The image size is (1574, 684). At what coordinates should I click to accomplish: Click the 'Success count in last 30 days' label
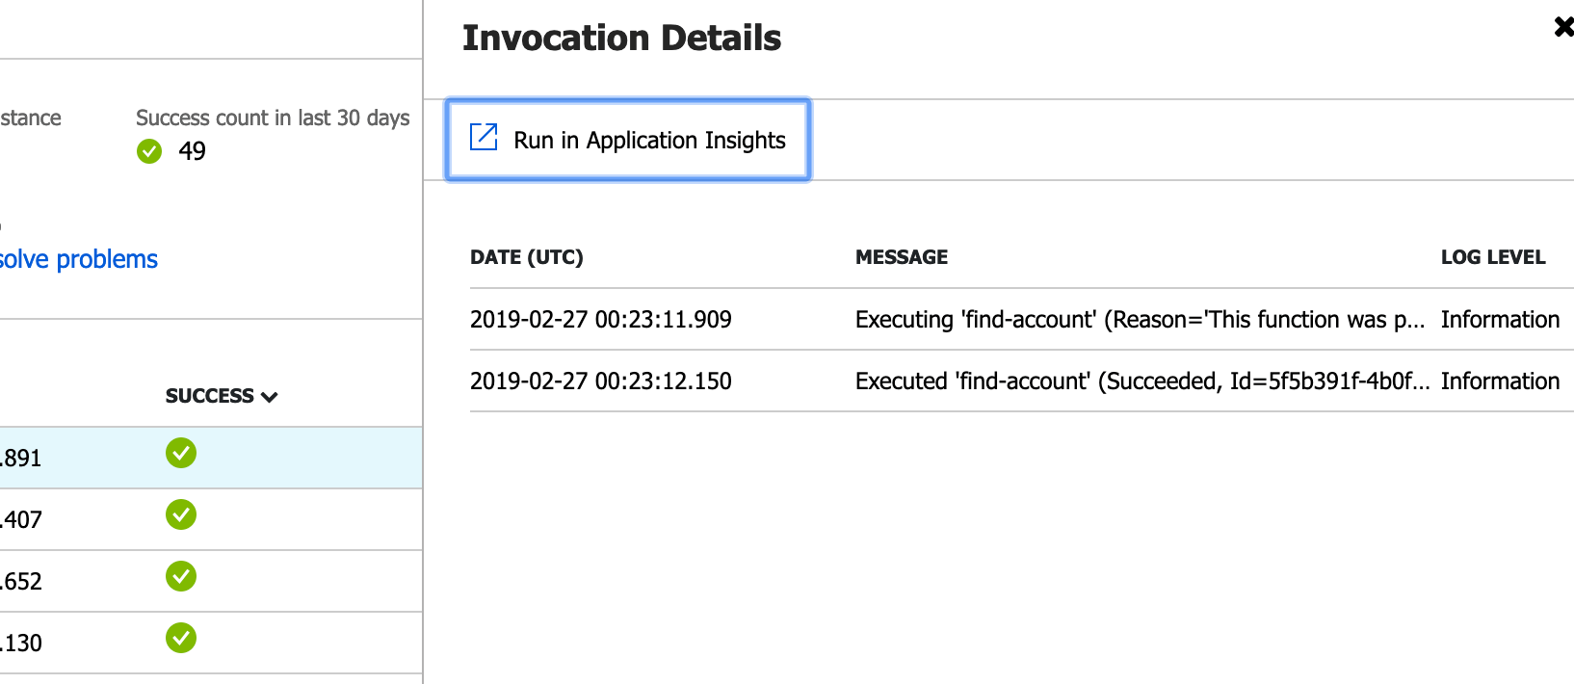coord(273,118)
